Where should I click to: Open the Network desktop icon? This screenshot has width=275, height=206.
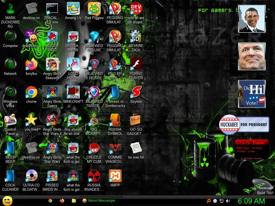(10, 67)
